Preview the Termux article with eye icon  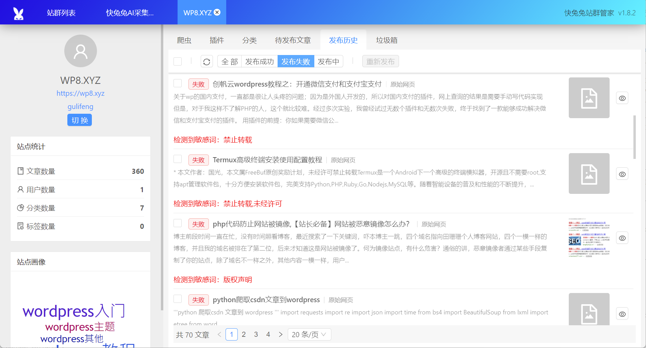click(622, 174)
